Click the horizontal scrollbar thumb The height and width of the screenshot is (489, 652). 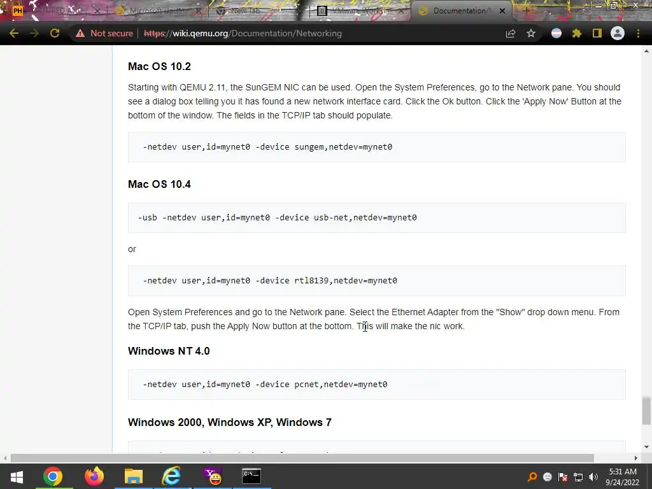[302, 458]
